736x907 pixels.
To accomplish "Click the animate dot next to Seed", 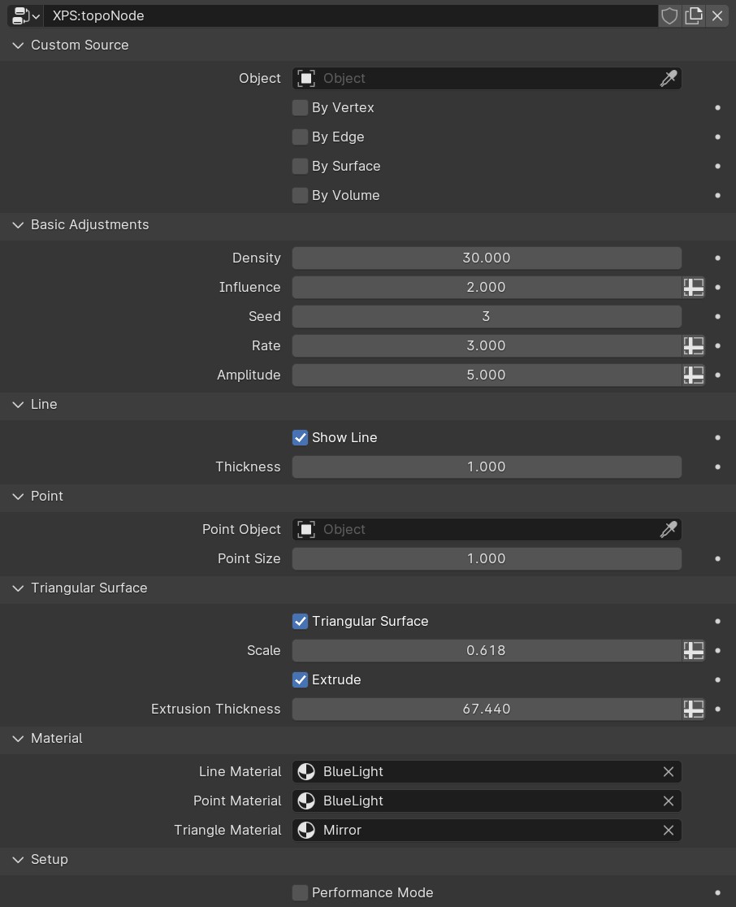I will tap(717, 316).
